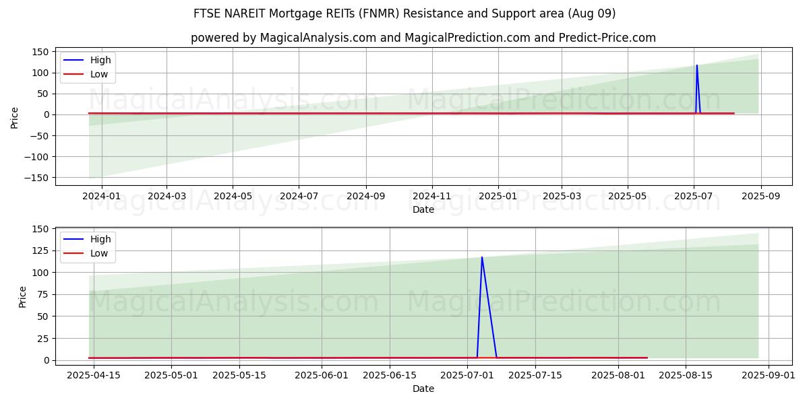Click the 'Date' x-axis title of bottom chart
Viewport: 809px width, 404px height.
coord(423,389)
